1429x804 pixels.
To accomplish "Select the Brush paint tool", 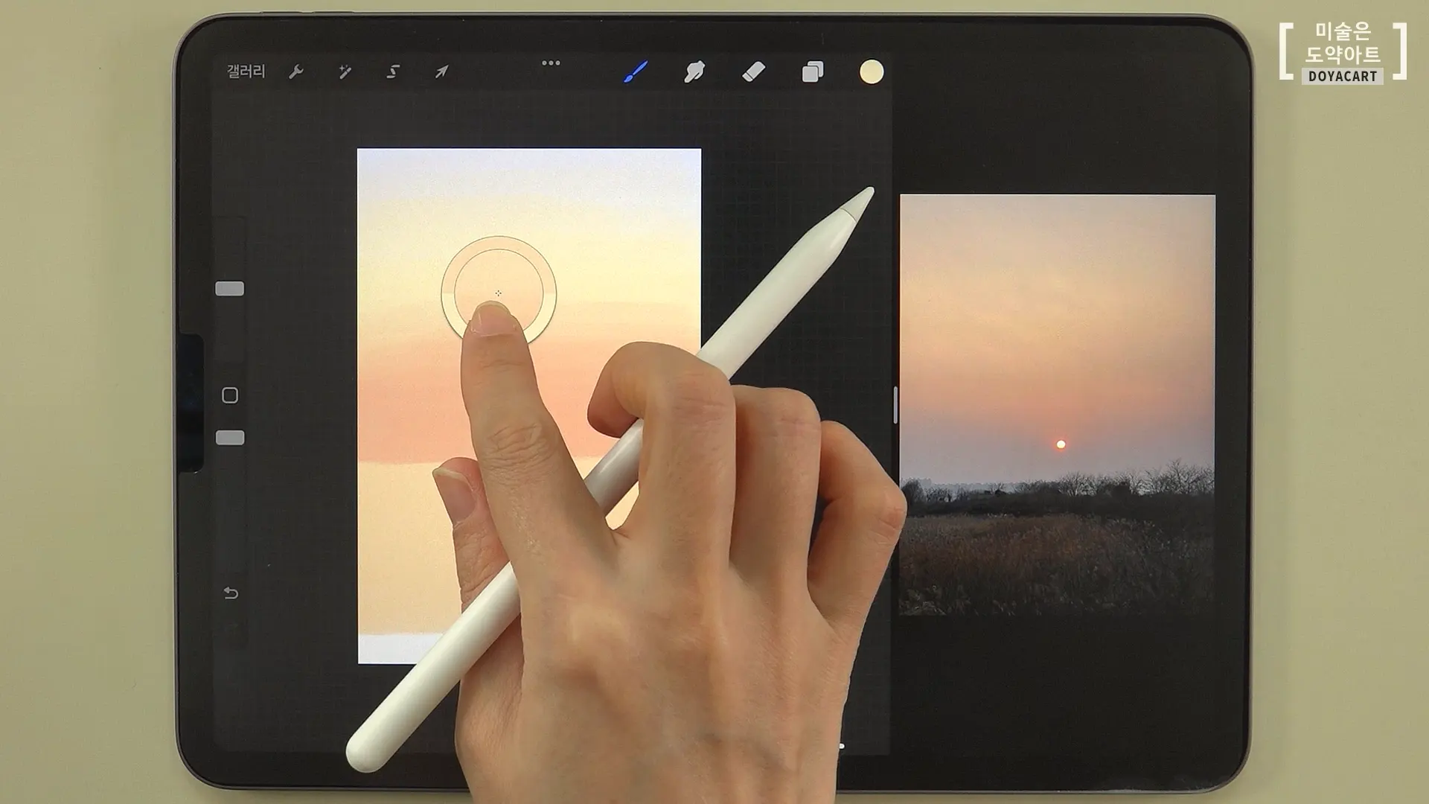I will (x=635, y=72).
